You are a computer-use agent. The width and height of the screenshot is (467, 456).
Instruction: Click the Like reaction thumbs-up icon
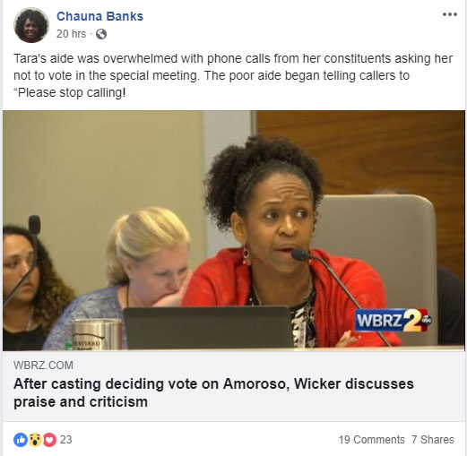point(21,440)
